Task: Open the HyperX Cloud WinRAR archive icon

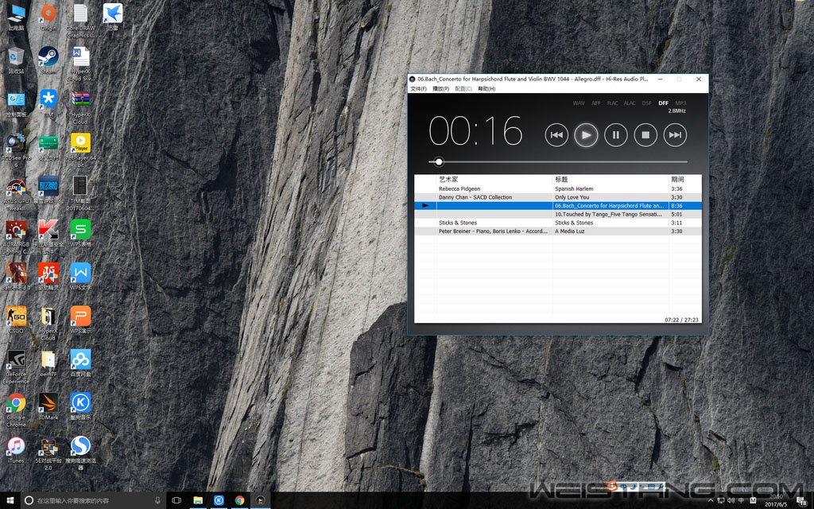Action: 80,107
